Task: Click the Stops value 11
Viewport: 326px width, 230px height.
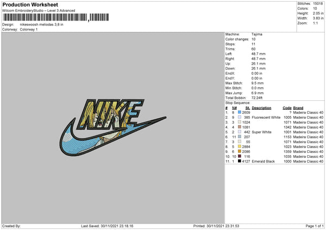Action: 253,44
